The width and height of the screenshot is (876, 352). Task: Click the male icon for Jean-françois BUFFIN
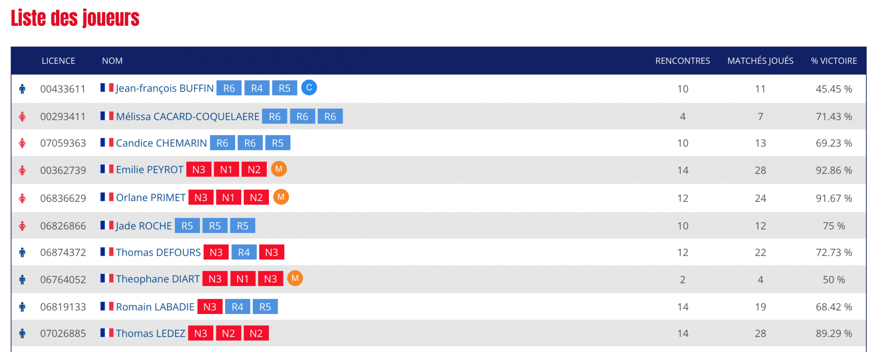(22, 89)
